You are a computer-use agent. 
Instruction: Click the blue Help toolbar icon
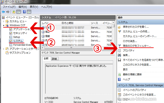(24, 12)
